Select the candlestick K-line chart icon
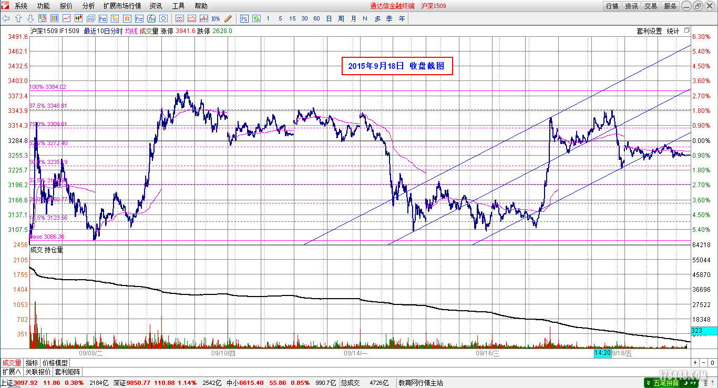This screenshot has width=718, height=388. click(78, 18)
